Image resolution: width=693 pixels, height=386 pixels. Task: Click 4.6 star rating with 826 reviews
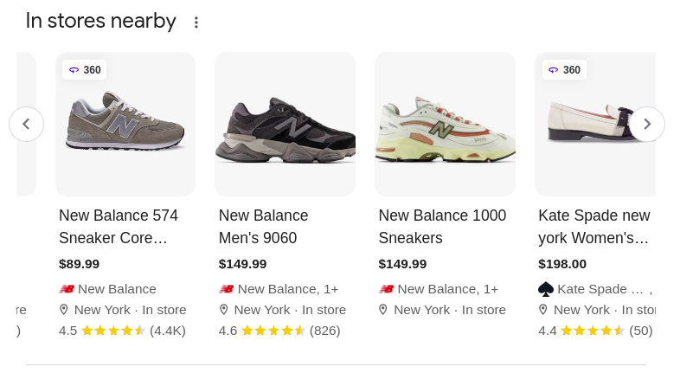click(x=279, y=331)
